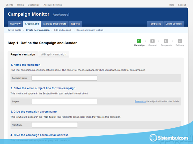The height and width of the screenshot is (144, 193).
Task: Click the AppAppeal client name
Action: [61, 15]
